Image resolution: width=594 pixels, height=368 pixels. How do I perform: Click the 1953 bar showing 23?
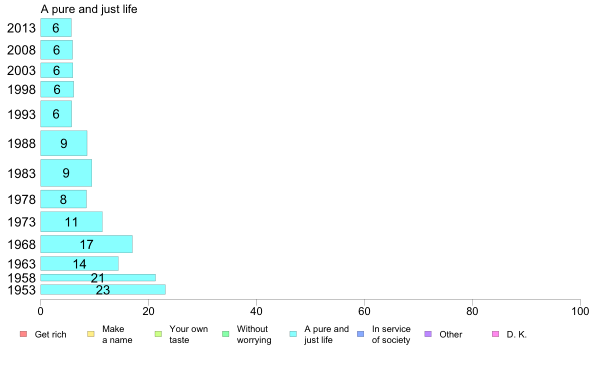pos(102,289)
